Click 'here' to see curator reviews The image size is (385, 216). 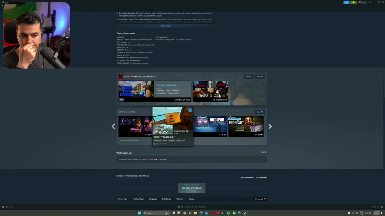[x=156, y=159]
